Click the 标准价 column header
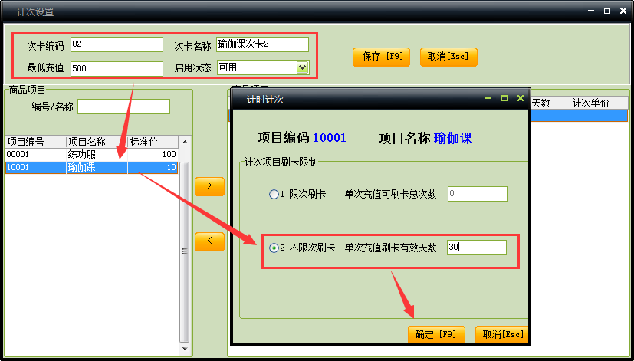Screen dimensions: 634x361 coord(153,143)
